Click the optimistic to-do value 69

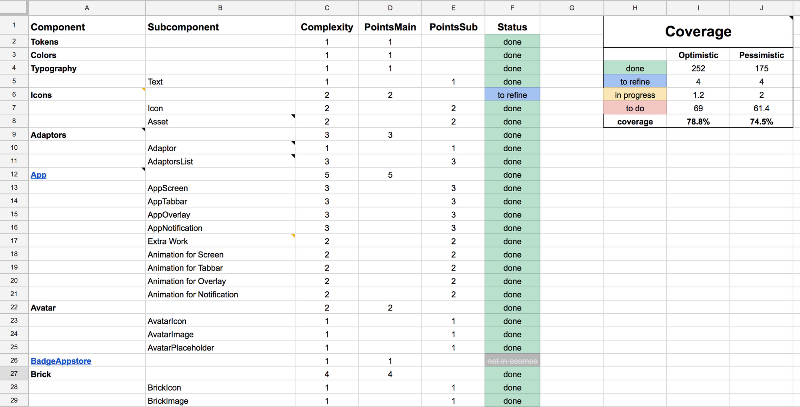pyautogui.click(x=698, y=108)
